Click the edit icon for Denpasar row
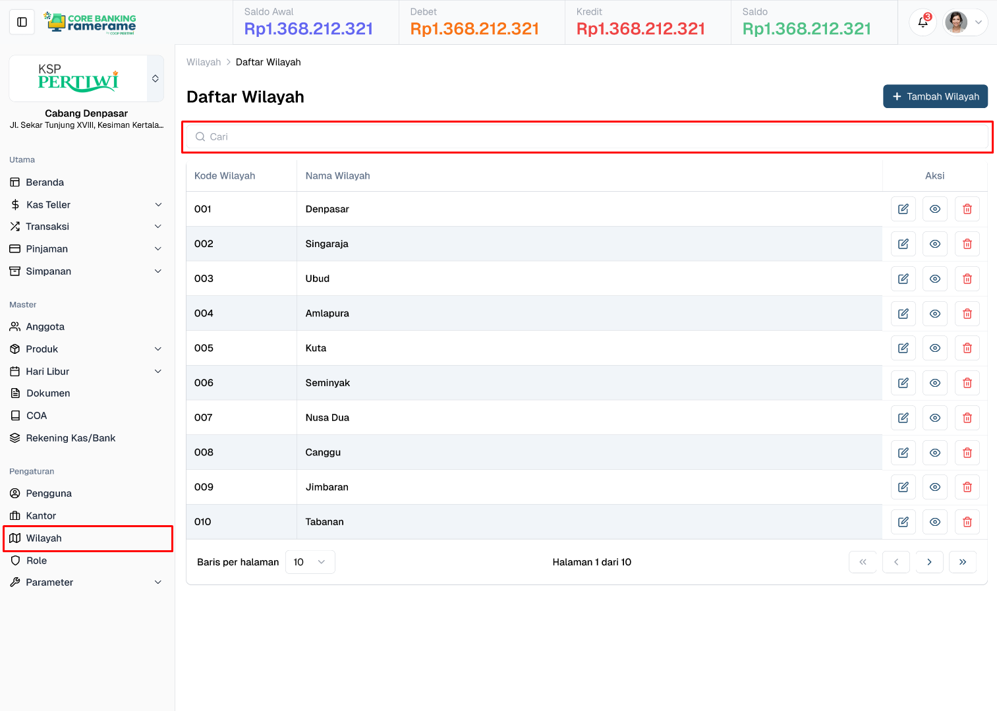This screenshot has width=997, height=711. click(x=903, y=209)
